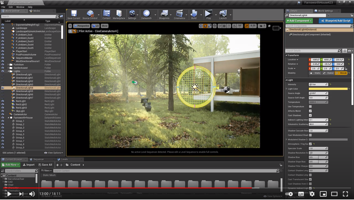354x200 pixels.
Task: Click the Datasmith toolbar icon
Action: click(146, 15)
